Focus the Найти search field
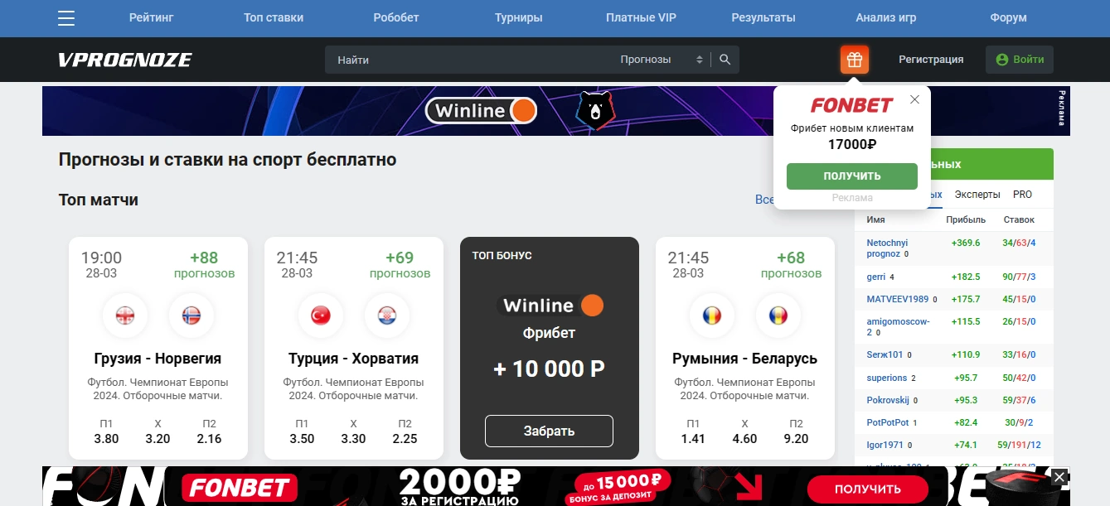 pyautogui.click(x=473, y=60)
